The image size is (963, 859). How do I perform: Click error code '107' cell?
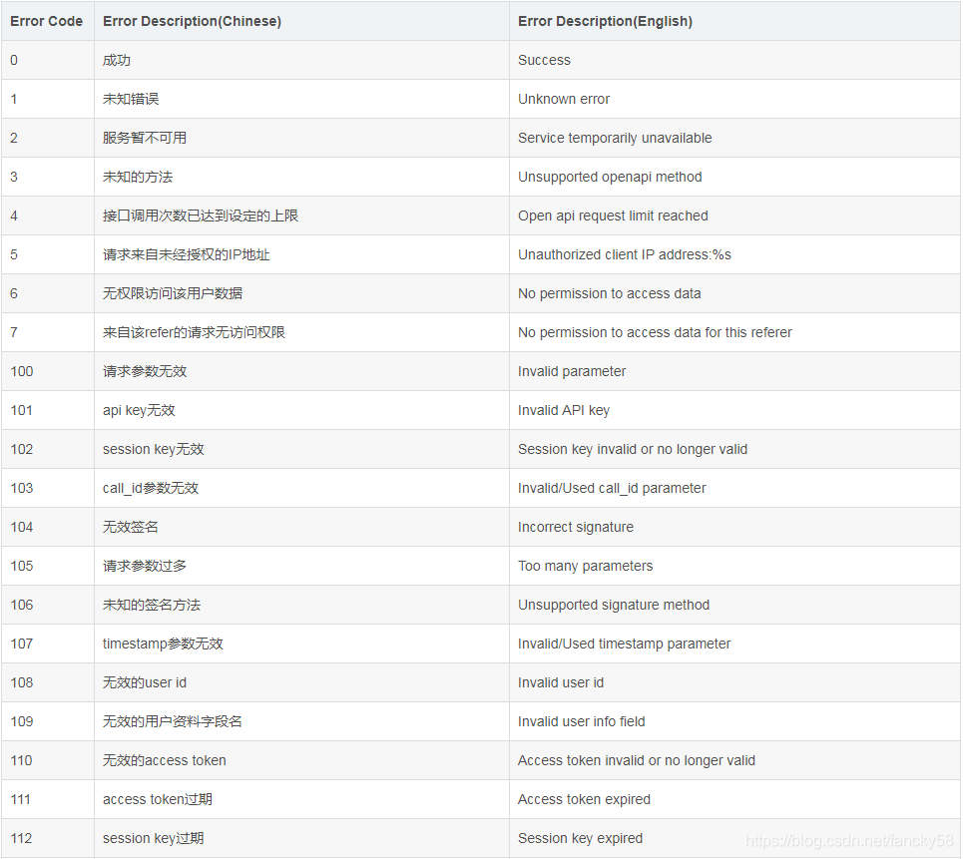[x=47, y=644]
